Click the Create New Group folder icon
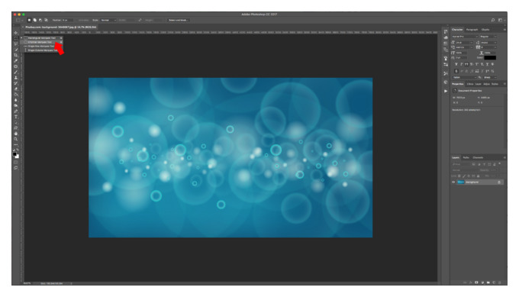The height and width of the screenshot is (297, 519). pyautogui.click(x=488, y=282)
